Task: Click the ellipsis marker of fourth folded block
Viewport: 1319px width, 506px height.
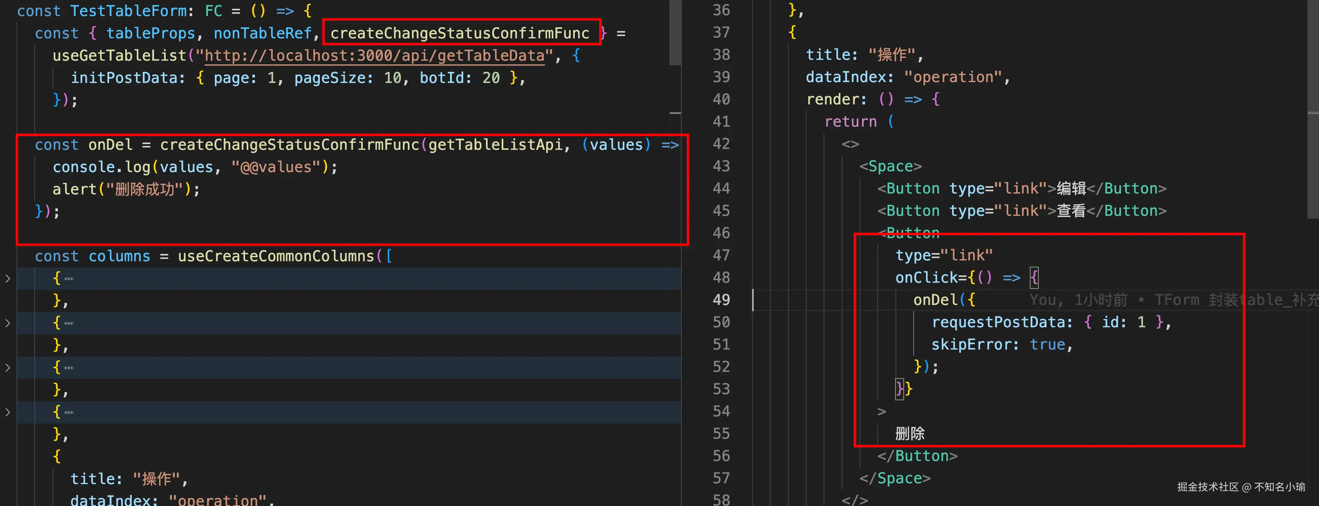Action: tap(69, 412)
